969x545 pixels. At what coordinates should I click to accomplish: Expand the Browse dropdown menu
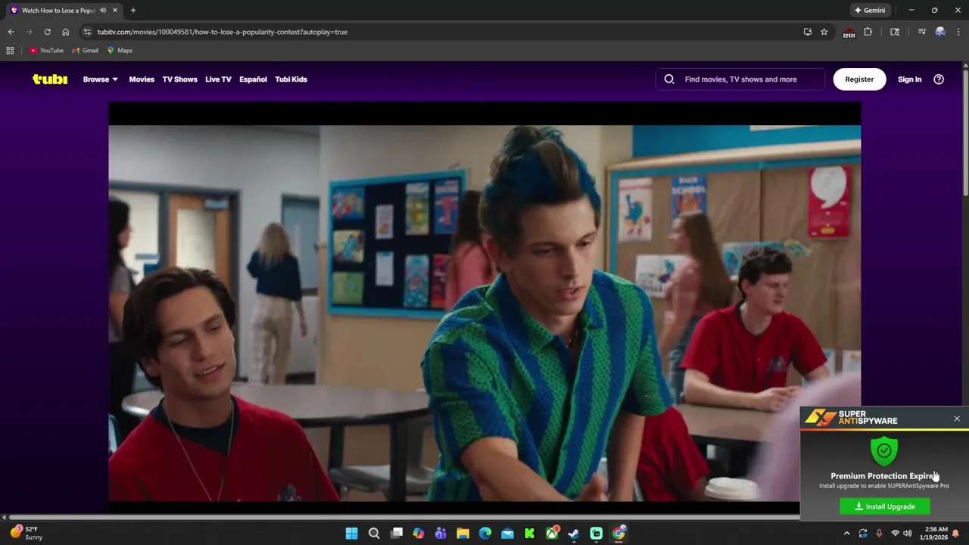[x=100, y=79]
